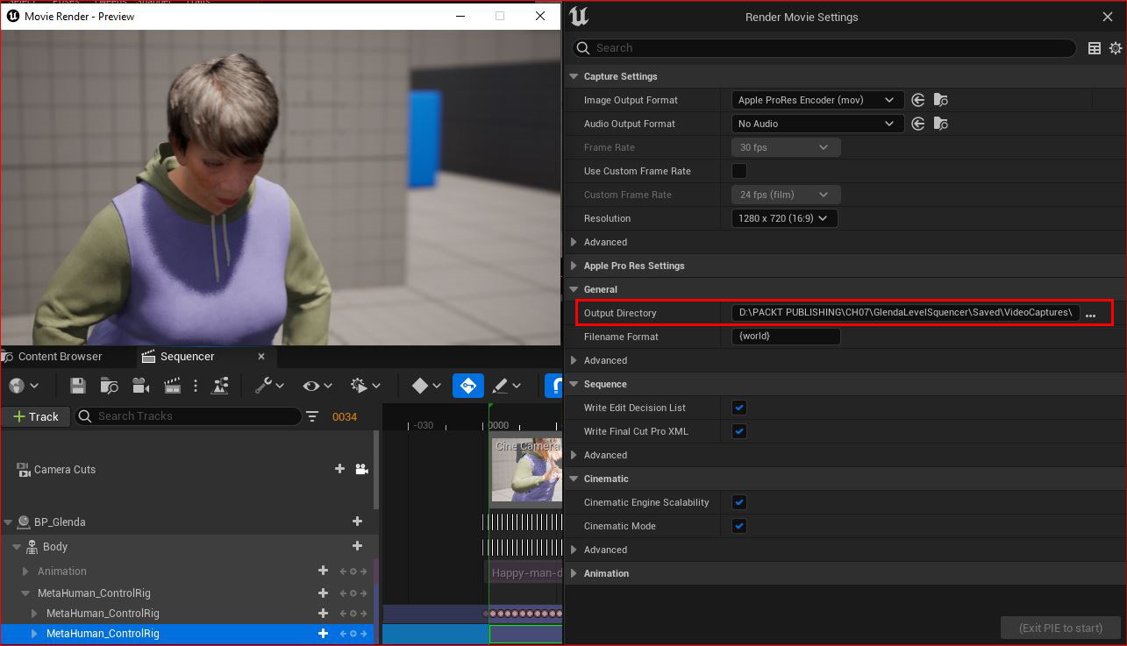The height and width of the screenshot is (646, 1127).
Task: Collapse the BP_Glenda track tree
Action: 8,522
